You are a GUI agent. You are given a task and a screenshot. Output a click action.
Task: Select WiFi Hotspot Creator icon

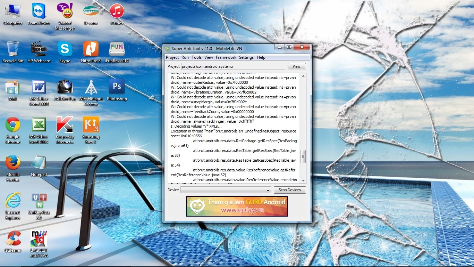coord(91,92)
